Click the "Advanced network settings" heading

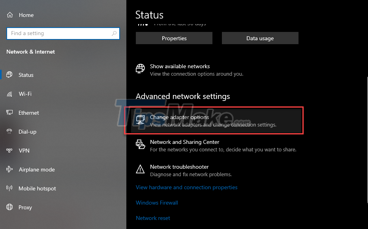(x=183, y=96)
